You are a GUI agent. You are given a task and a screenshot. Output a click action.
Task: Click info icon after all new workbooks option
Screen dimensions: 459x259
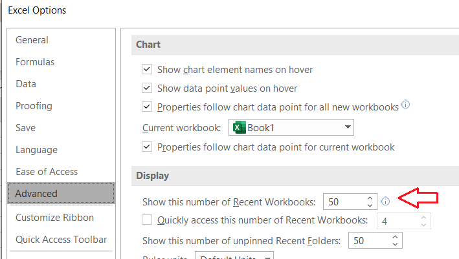[x=406, y=105]
